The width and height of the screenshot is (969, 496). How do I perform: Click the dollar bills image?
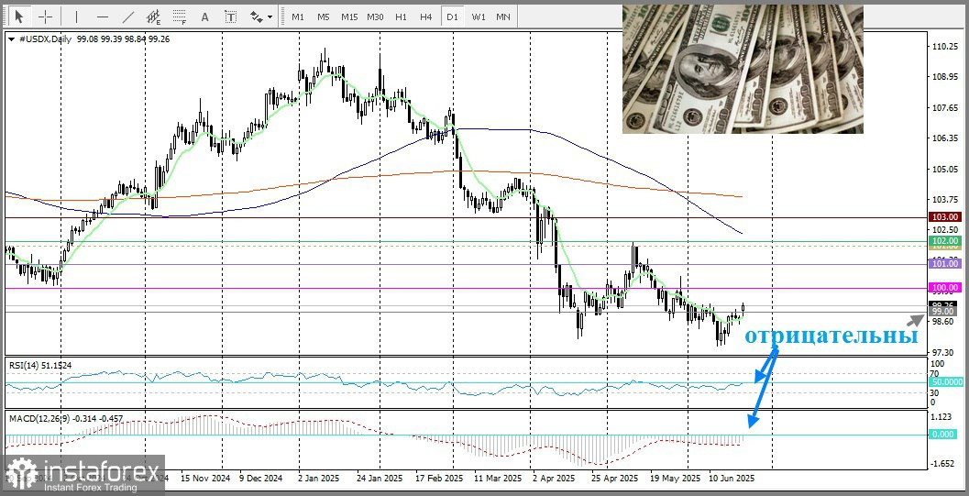click(743, 69)
